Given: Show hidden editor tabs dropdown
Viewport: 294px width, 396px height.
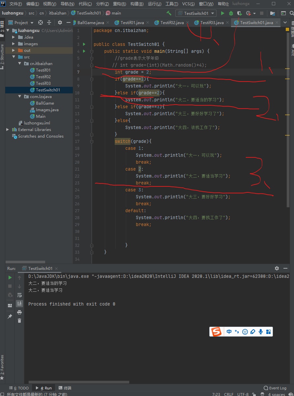Looking at the screenshot, I should (285, 22).
